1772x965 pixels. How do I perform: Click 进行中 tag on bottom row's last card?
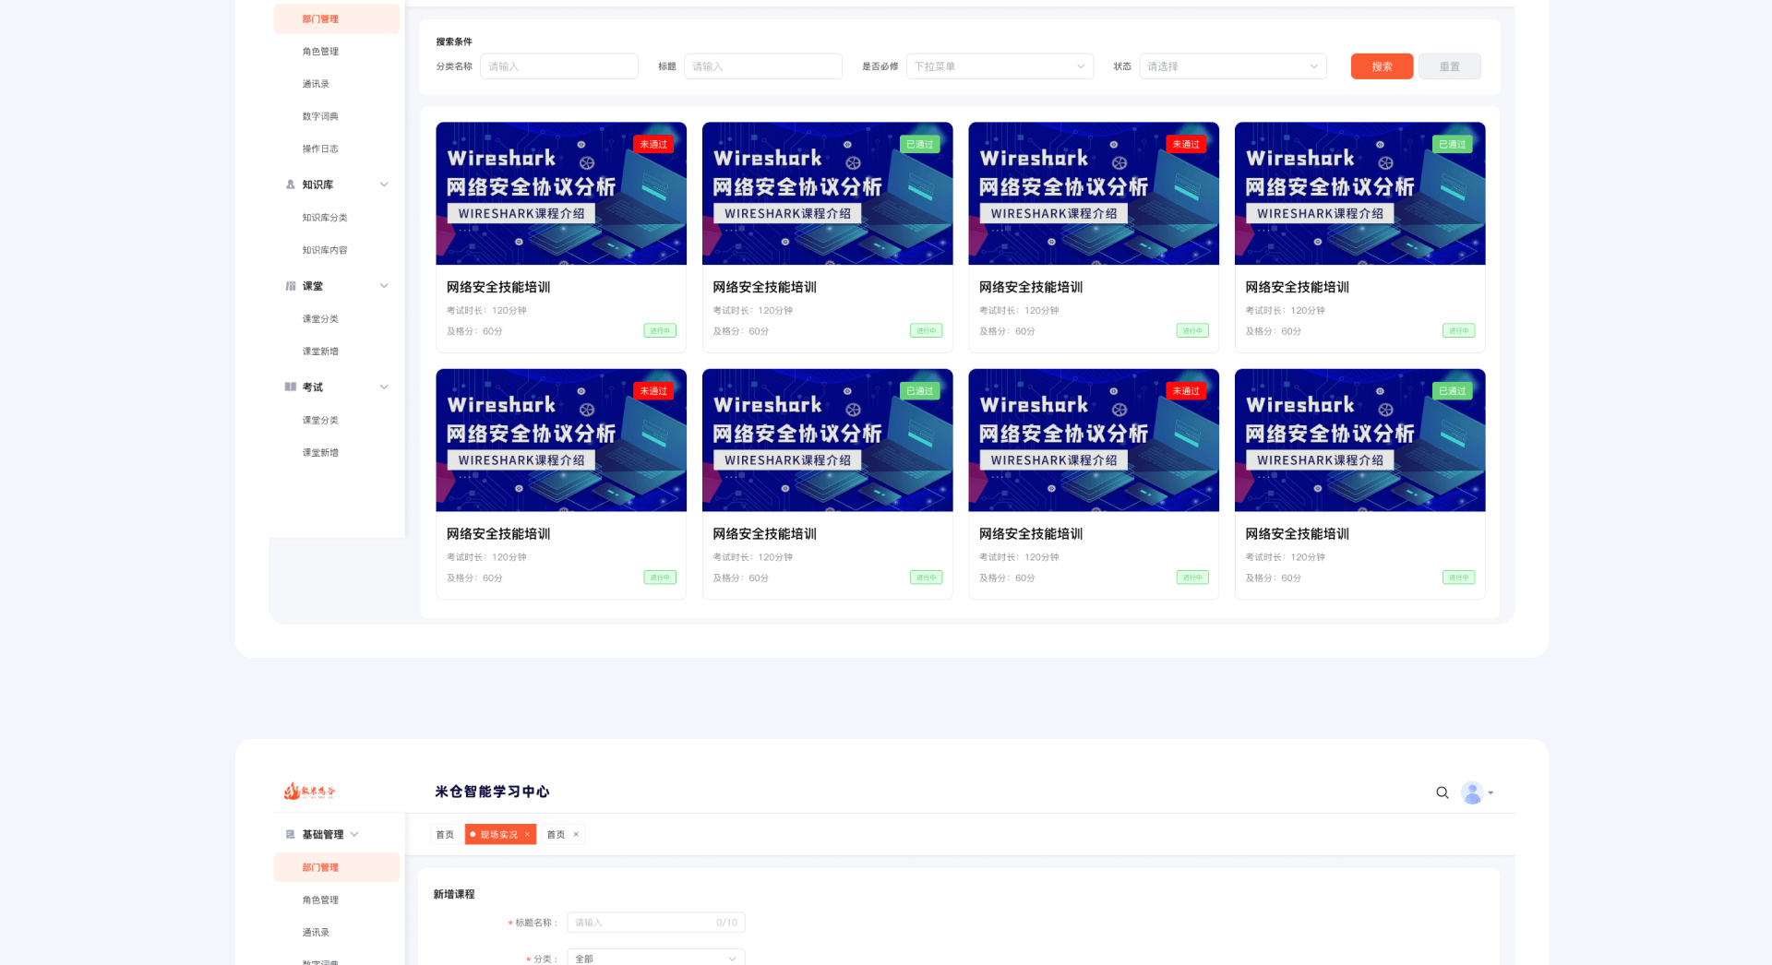(x=1458, y=578)
